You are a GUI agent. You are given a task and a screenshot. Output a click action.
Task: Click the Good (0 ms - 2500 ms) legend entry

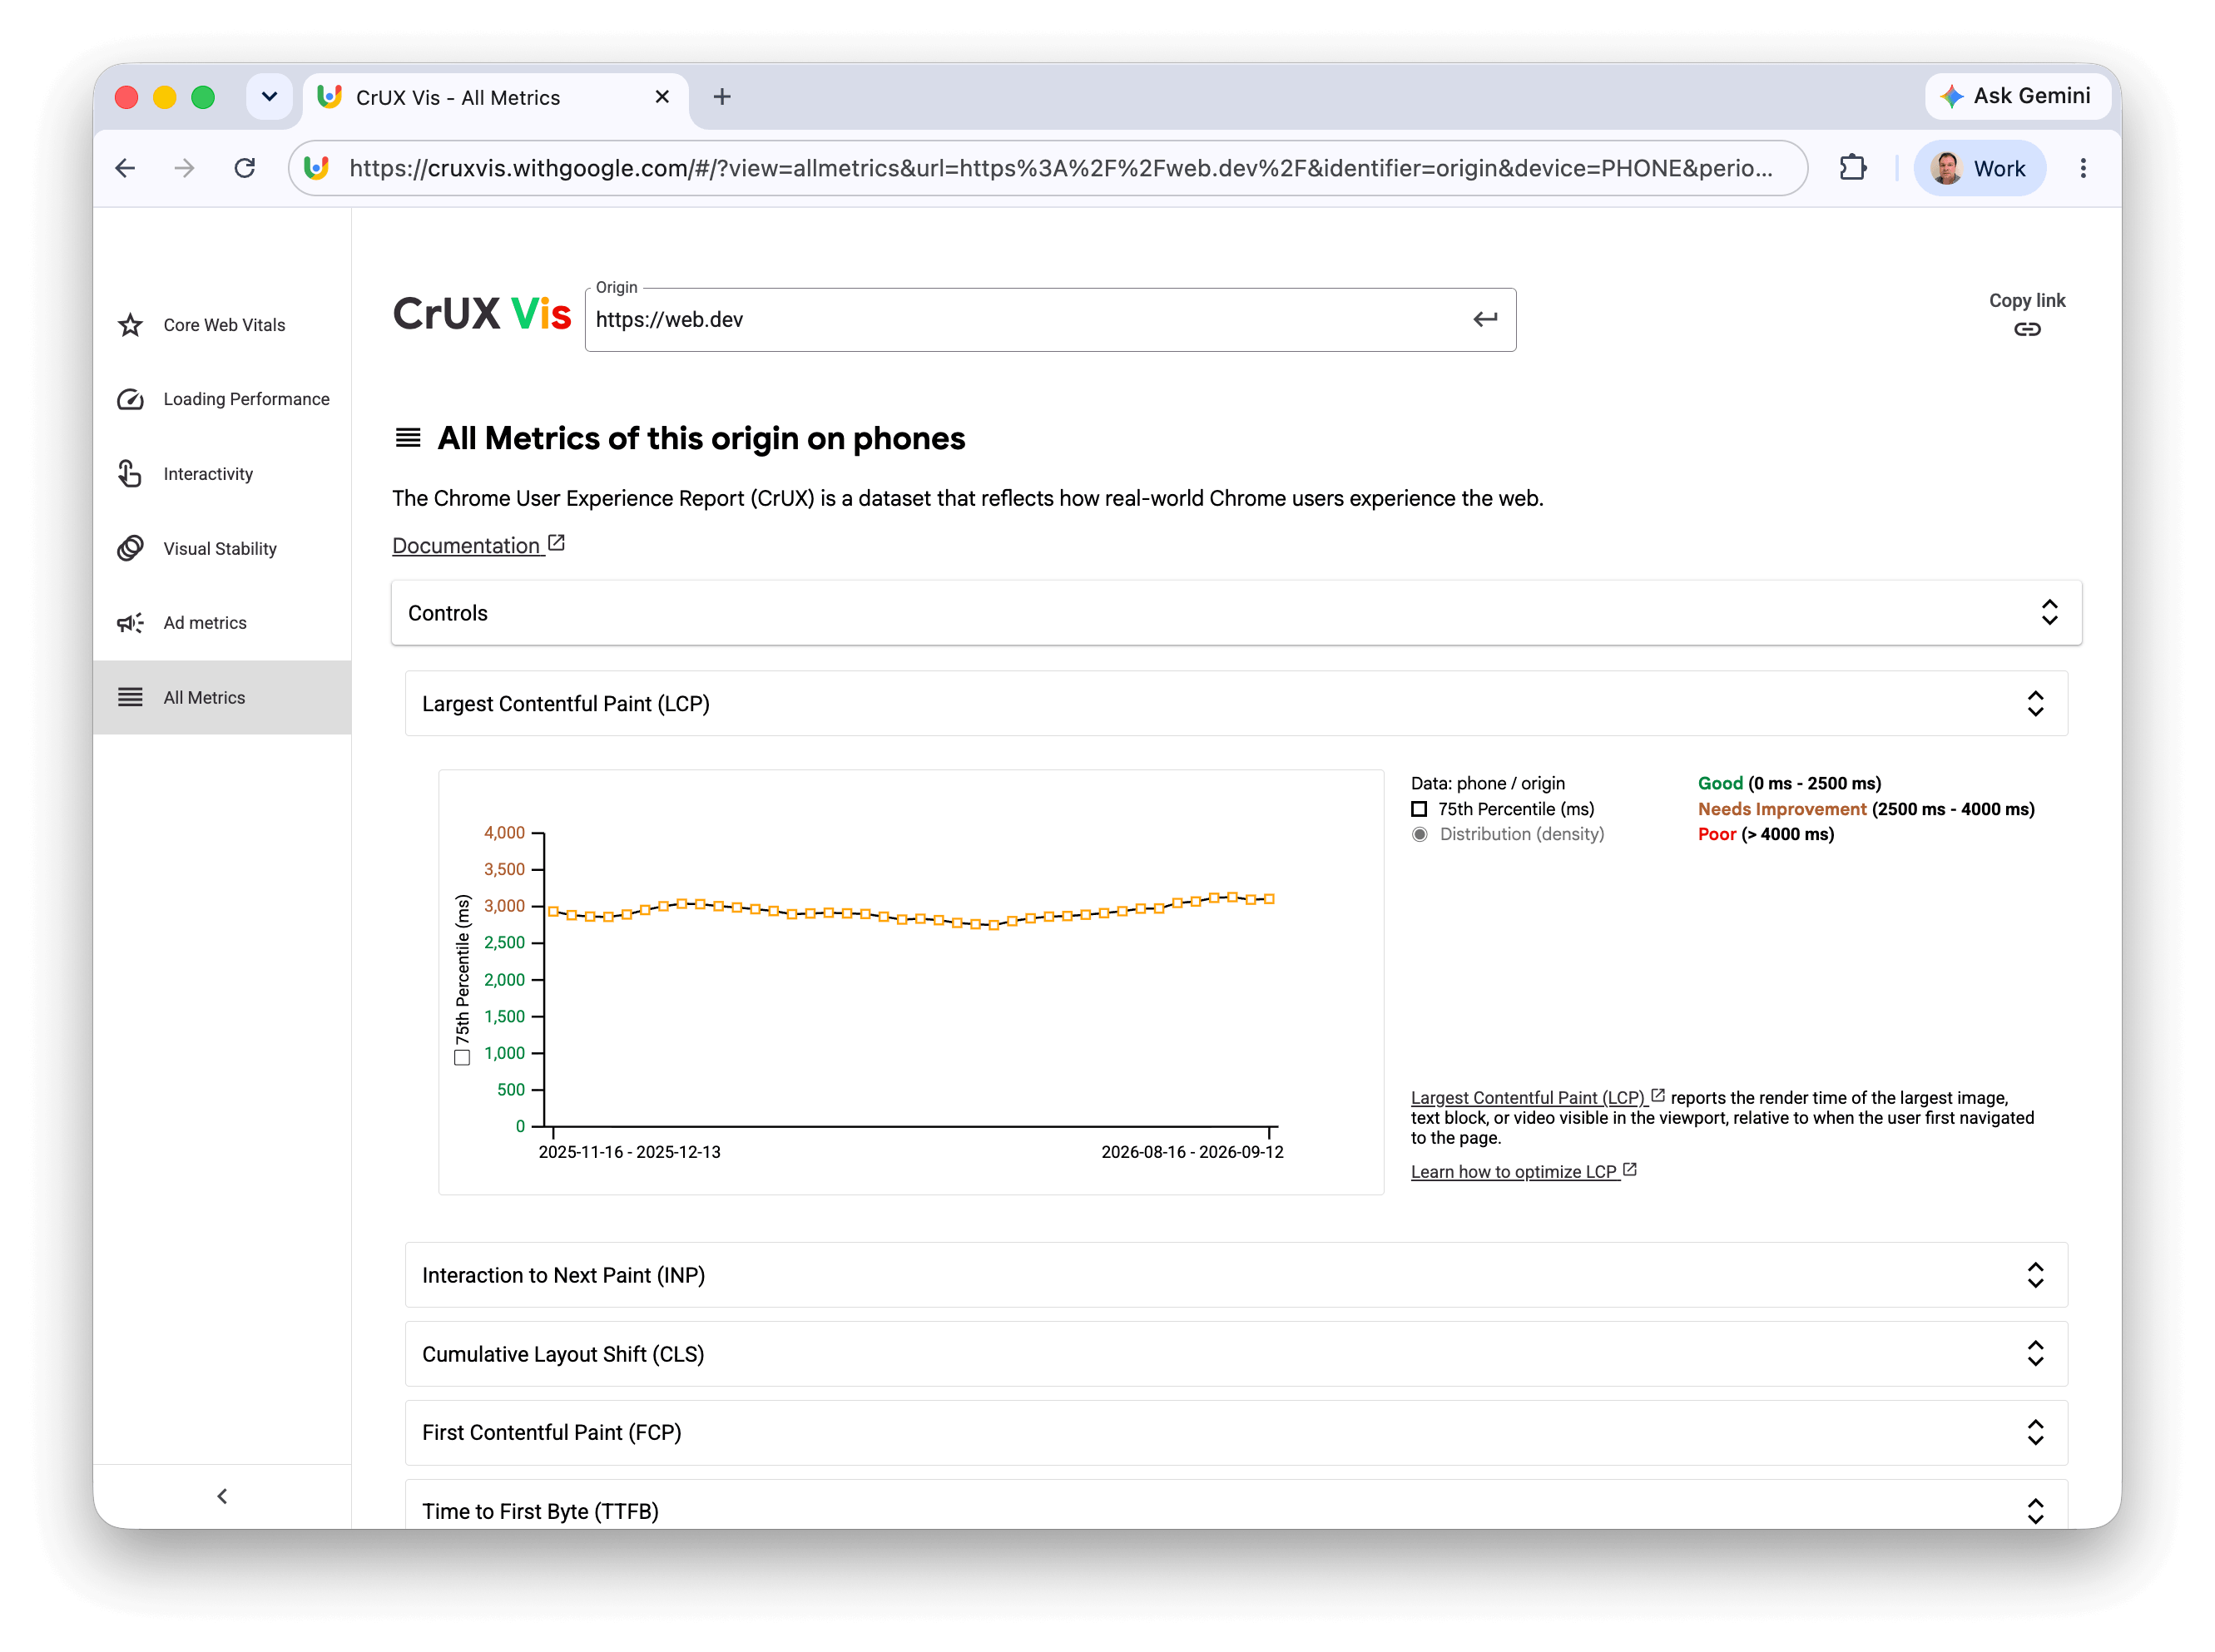(1789, 783)
